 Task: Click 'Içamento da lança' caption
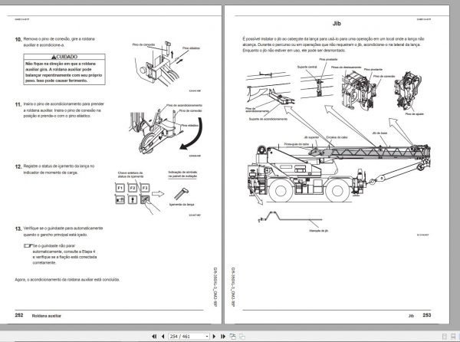182,205
